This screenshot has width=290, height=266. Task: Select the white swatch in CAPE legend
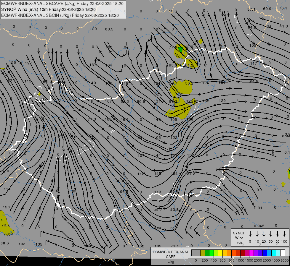point(283,253)
